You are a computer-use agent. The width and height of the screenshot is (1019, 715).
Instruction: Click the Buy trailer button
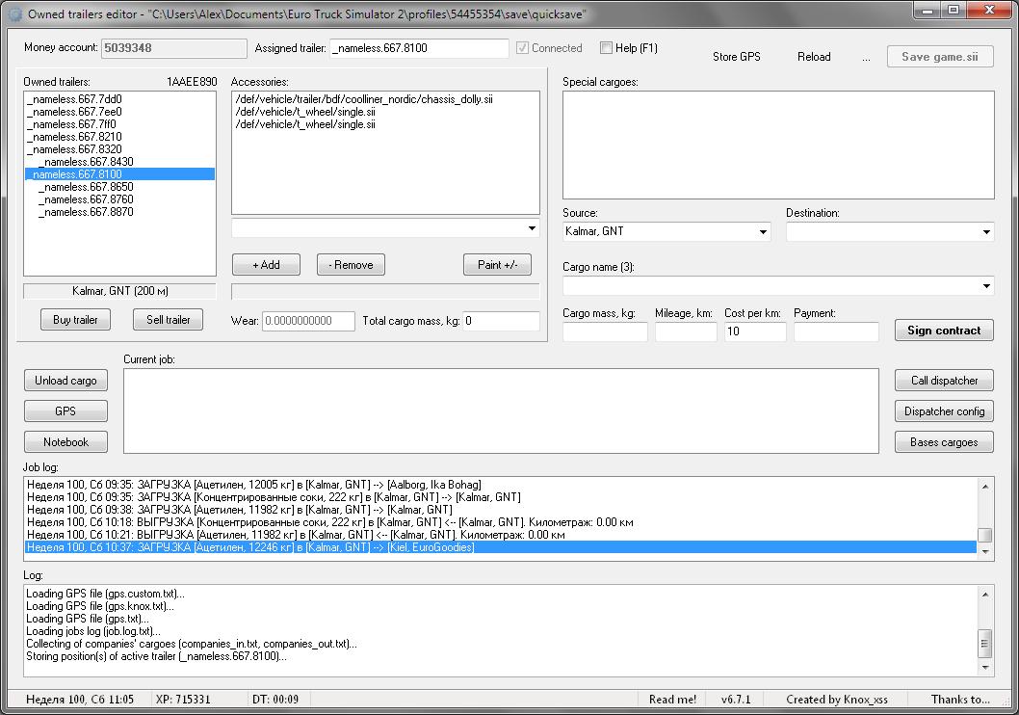pos(75,320)
